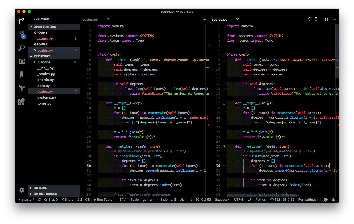Screen dimensions: 354x224
Task: Collapse the OPEN EDITORS section
Action: coord(54,27)
